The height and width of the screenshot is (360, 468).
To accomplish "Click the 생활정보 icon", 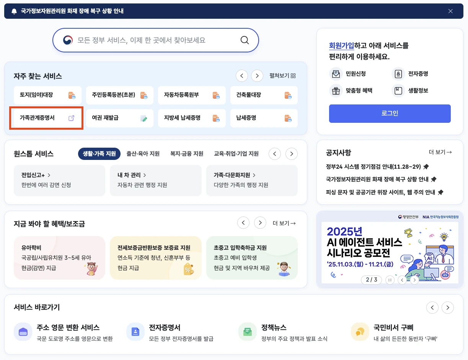I will pos(398,91).
